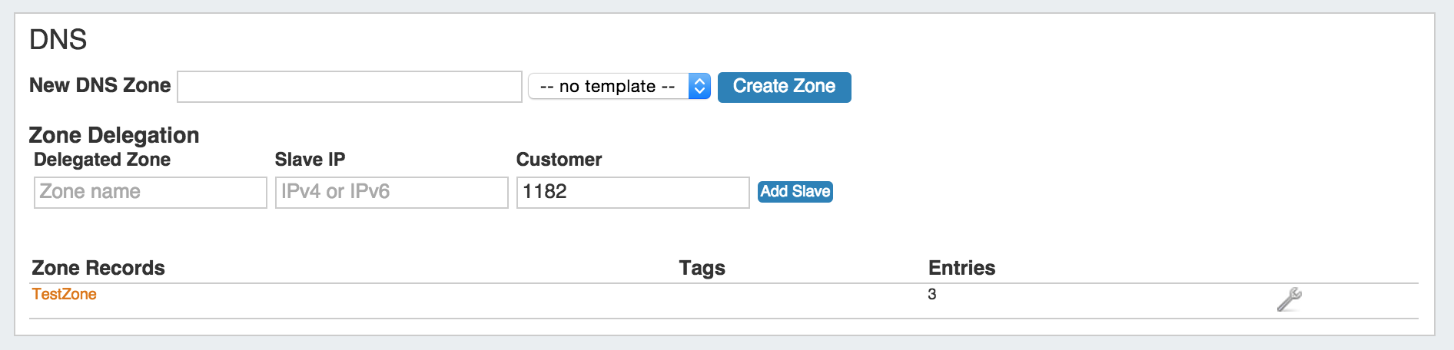Click the Zone Records column header

point(98,268)
